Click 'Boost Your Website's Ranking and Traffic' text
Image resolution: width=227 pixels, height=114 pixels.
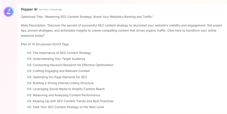tap(123, 17)
